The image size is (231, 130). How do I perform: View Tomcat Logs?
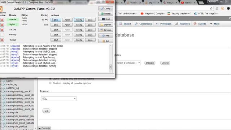[90, 40]
